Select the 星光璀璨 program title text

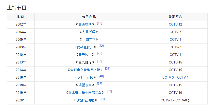(85, 62)
